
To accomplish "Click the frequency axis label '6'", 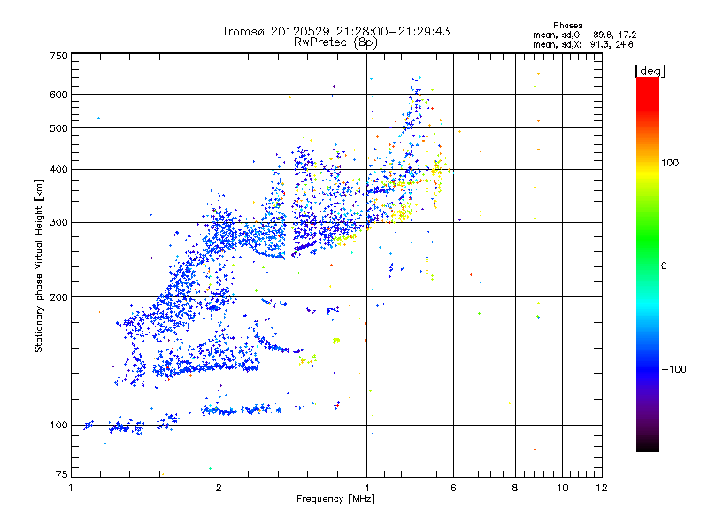I will (453, 488).
